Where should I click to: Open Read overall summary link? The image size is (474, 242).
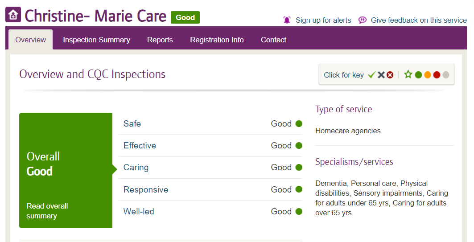point(47,211)
